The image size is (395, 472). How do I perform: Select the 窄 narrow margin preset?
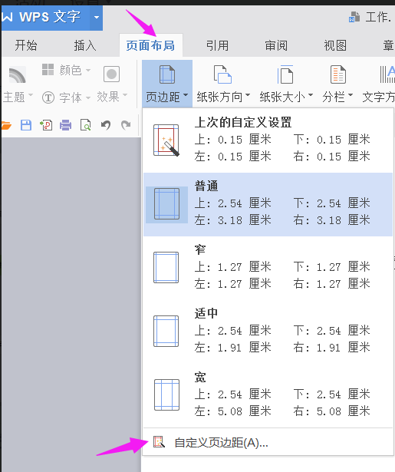pos(268,268)
